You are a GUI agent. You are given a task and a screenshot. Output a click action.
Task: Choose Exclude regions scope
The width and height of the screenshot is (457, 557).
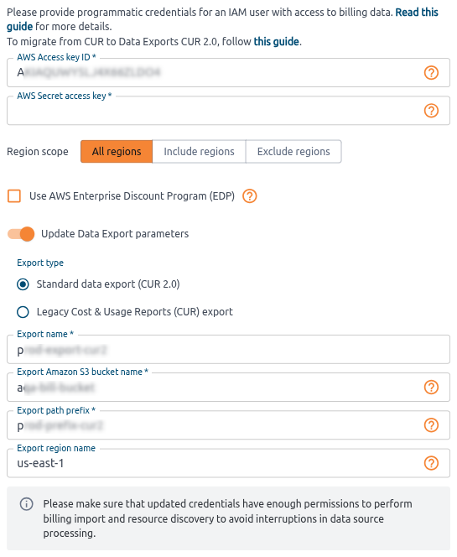pos(293,152)
